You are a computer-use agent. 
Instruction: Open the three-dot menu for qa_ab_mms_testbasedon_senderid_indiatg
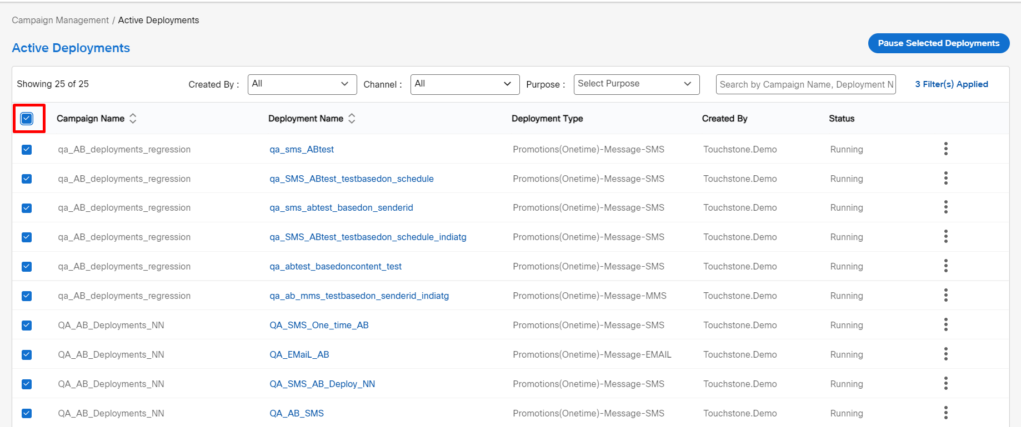tap(945, 295)
